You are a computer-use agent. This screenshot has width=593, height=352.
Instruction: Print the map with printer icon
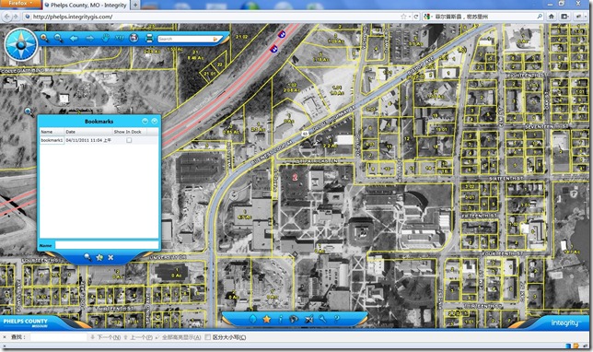tap(149, 38)
